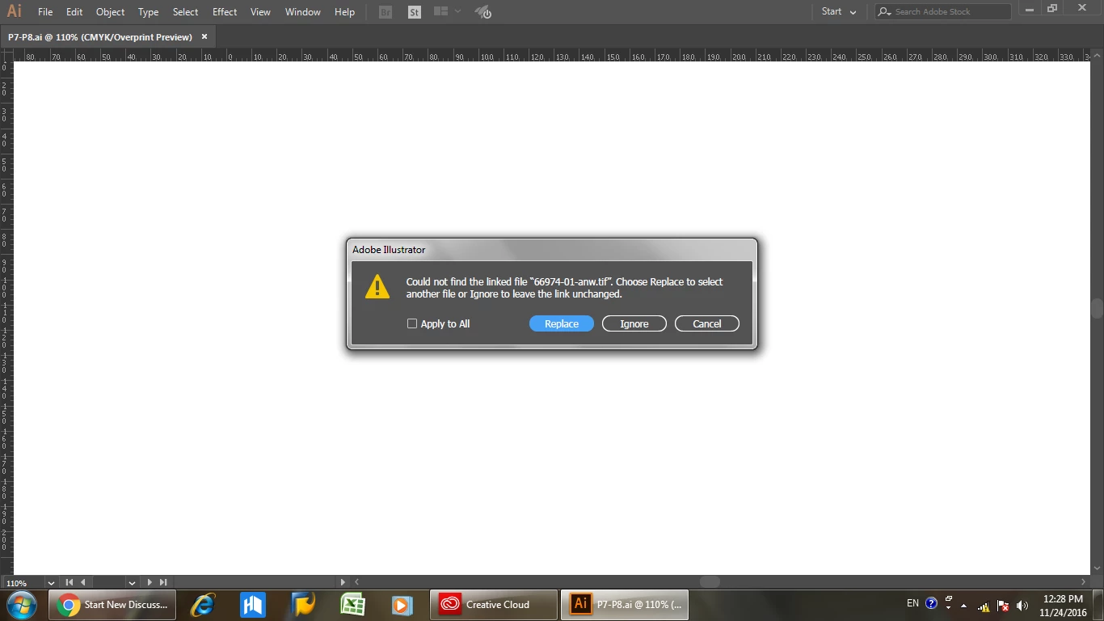Go to the first artboard

click(x=70, y=582)
